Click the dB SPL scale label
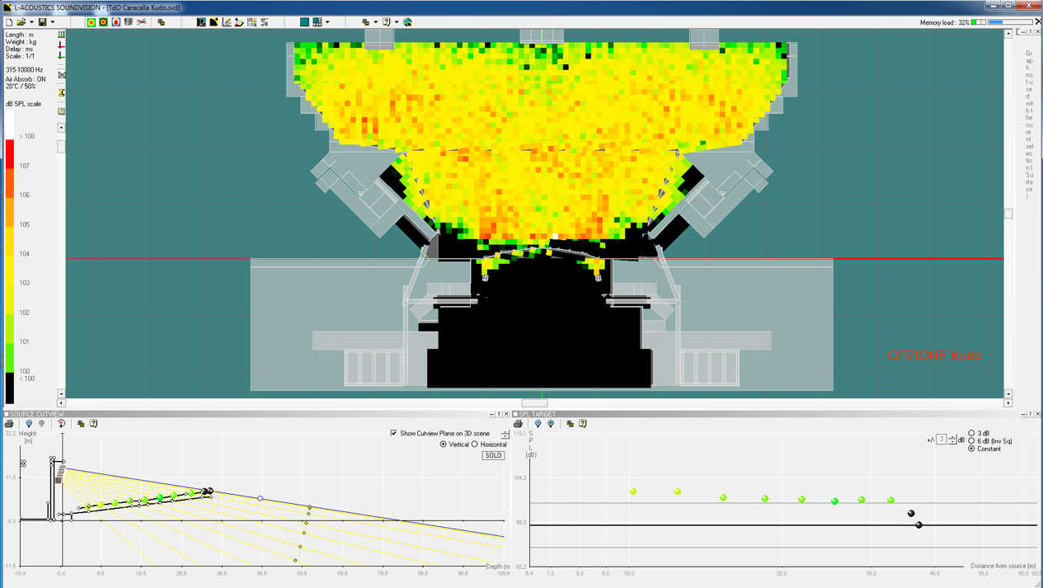Image resolution: width=1043 pixels, height=588 pixels. (23, 104)
